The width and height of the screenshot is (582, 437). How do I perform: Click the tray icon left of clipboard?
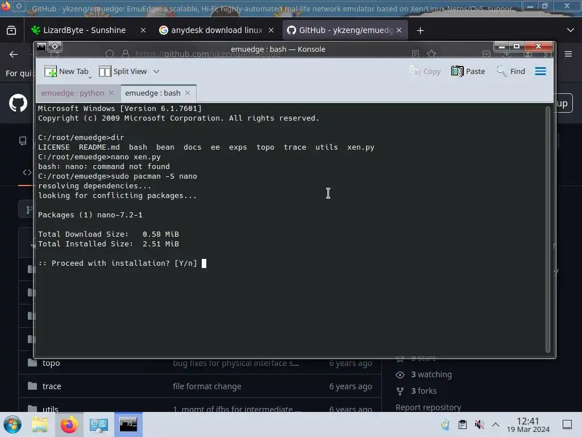pos(445,424)
